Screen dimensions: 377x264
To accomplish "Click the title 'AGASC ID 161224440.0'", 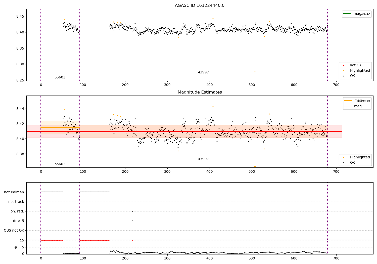I will [x=200, y=6].
